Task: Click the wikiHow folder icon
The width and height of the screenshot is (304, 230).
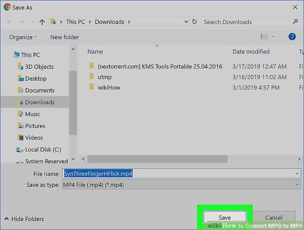Action: click(92, 87)
